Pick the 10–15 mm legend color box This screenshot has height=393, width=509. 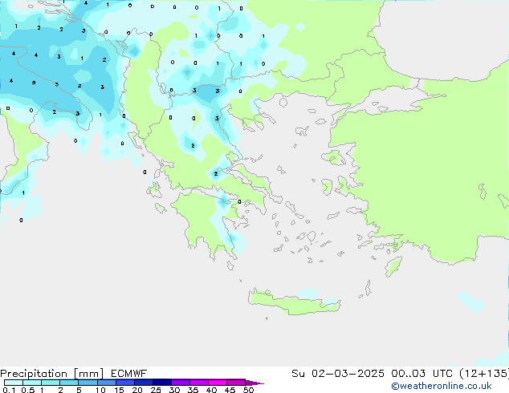[106, 383]
